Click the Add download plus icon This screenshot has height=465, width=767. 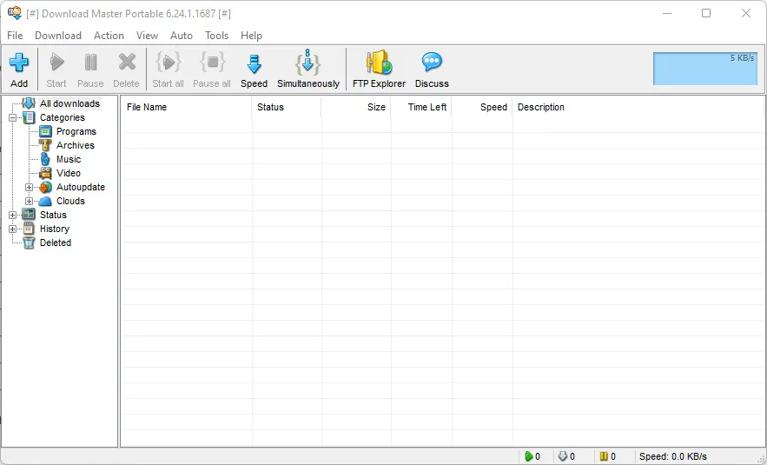(19, 63)
